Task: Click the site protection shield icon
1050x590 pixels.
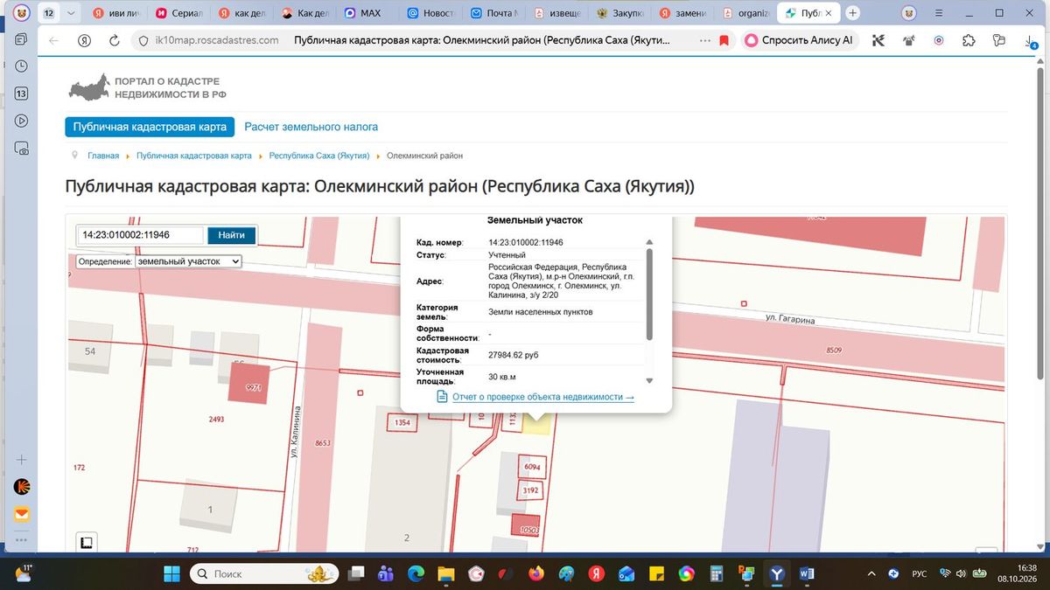Action: click(143, 40)
